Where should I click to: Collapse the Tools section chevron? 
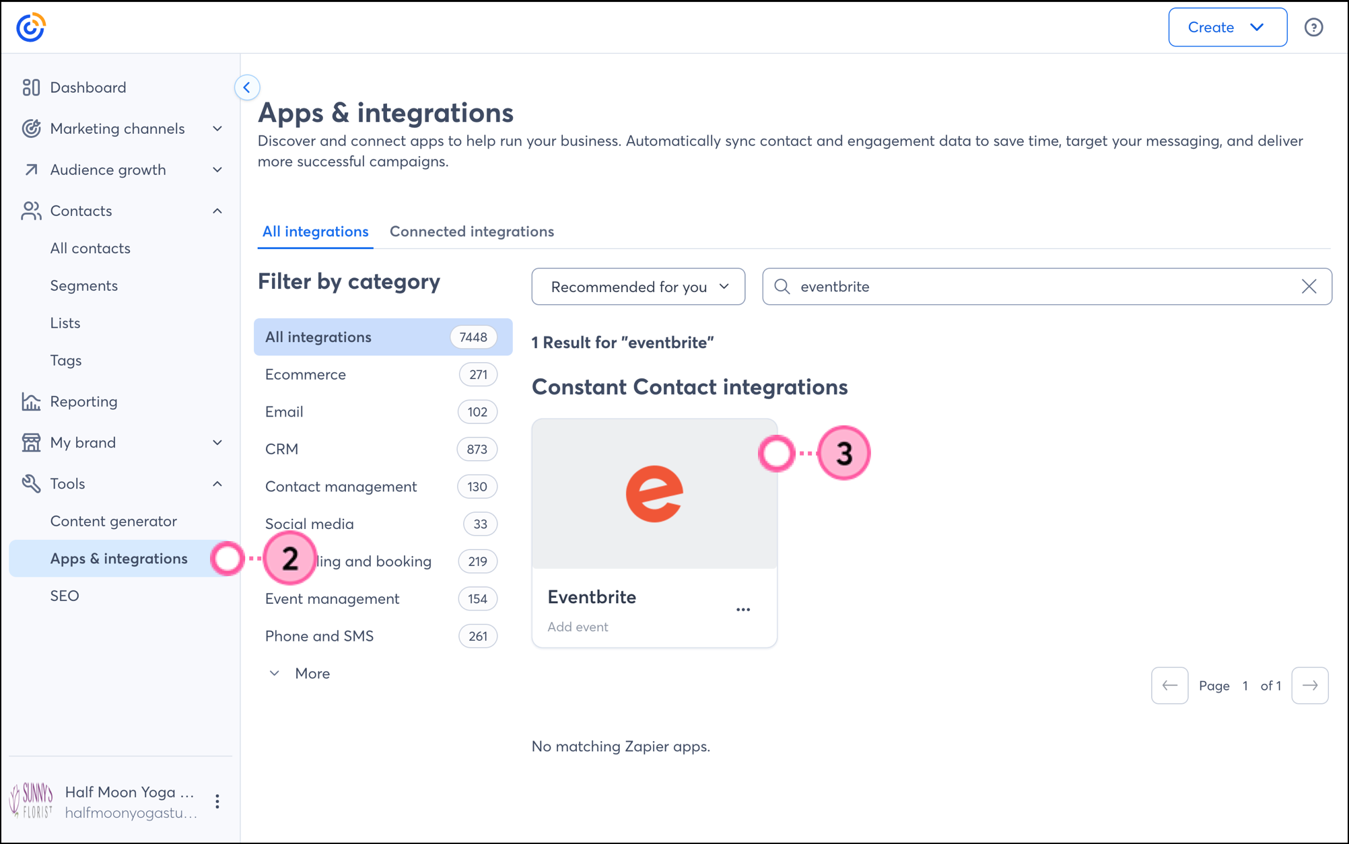tap(217, 483)
